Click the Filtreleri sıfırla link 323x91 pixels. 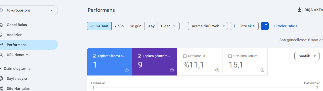(x=286, y=26)
